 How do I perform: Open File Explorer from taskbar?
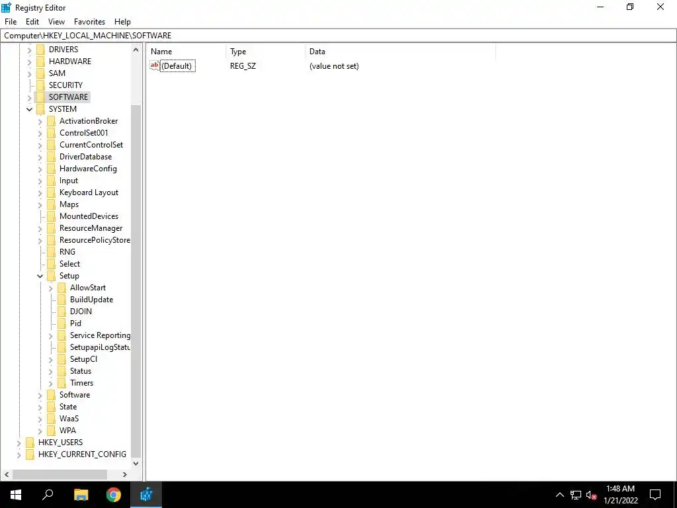(81, 495)
